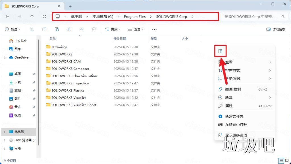
Task: Click the Copy icon on the toolbar
Action: point(44,29)
